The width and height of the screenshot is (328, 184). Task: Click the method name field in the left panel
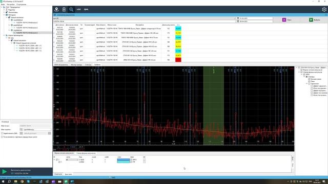[37, 129]
